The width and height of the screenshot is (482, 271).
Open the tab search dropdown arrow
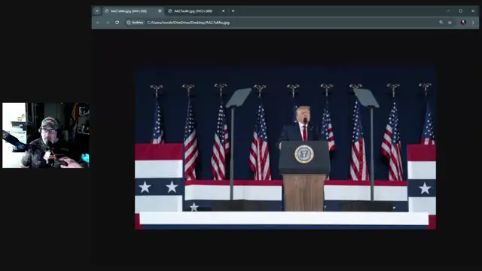[x=97, y=11]
